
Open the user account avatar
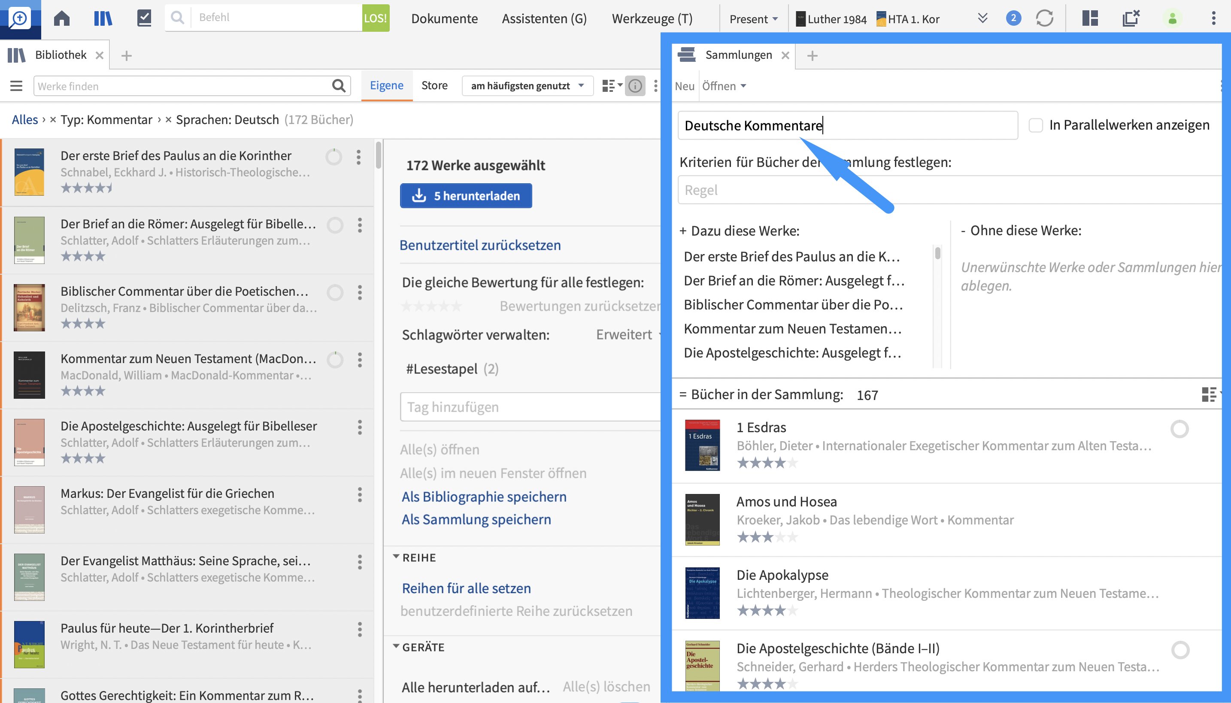point(1172,18)
